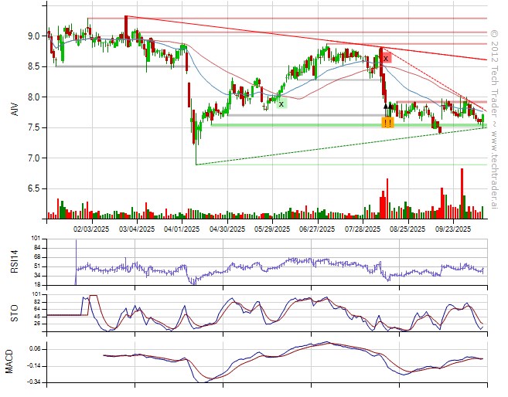
Task: Click the 07/28/2025 date axis label
Action: (x=363, y=229)
